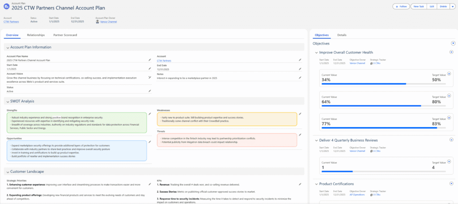Open the action menu for the 34% metric

(x=450, y=73)
